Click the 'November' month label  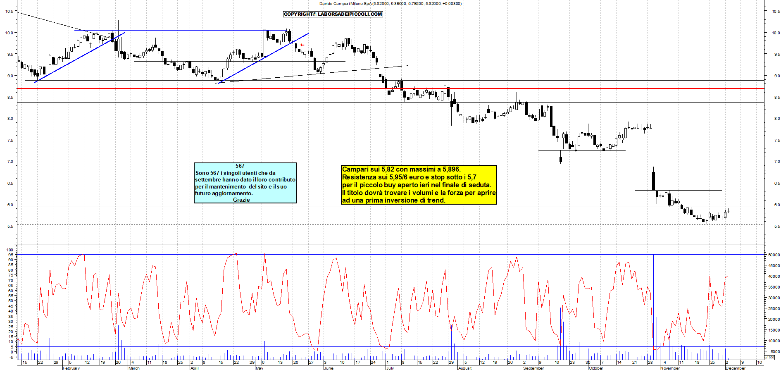click(x=670, y=368)
